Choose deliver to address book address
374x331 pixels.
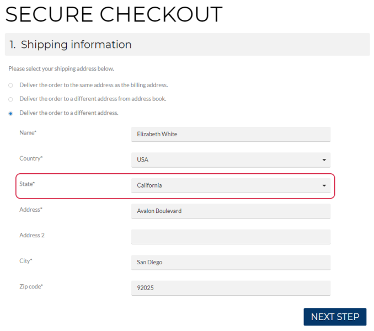point(10,99)
